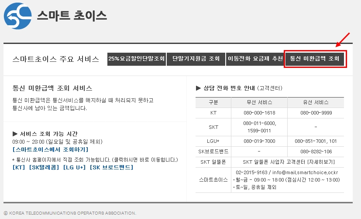This screenshot has height=219, width=361.
Task: Open the [KT] homepage link
Action: [x=19, y=167]
